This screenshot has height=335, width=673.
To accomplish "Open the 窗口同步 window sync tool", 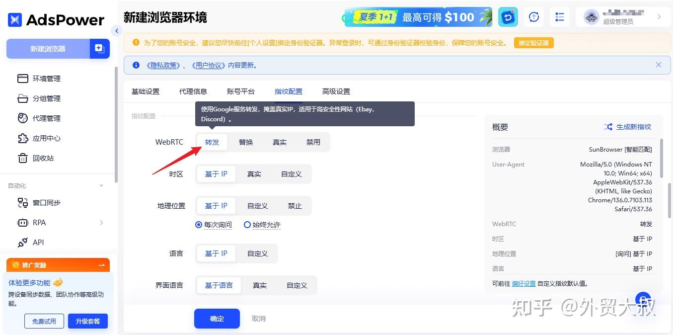I will tap(47, 202).
